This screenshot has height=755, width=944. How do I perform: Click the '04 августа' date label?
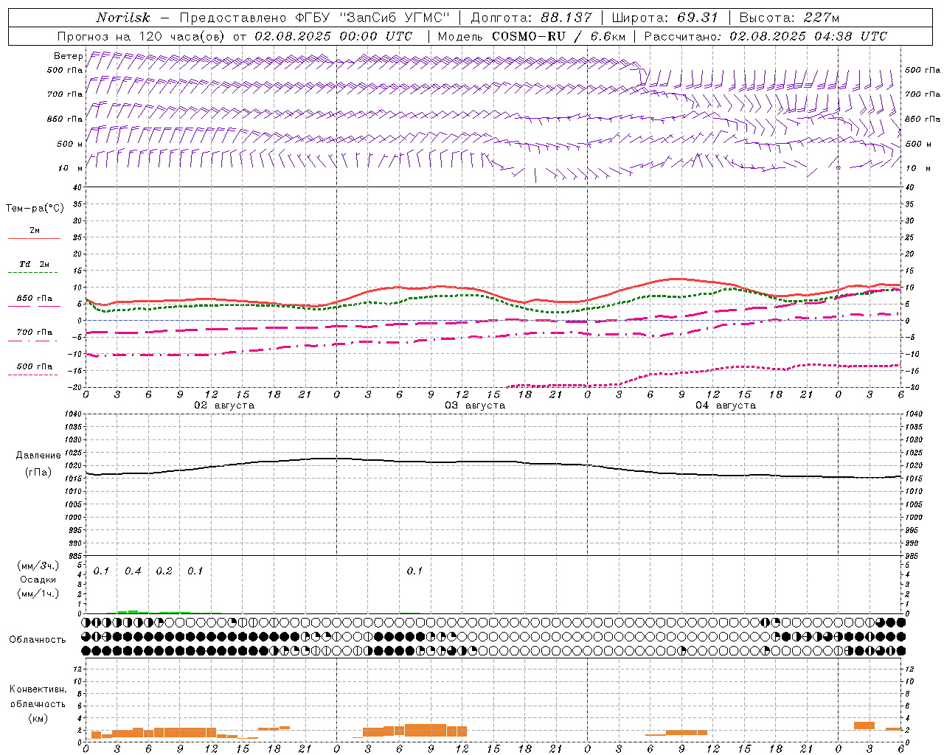coord(726,406)
